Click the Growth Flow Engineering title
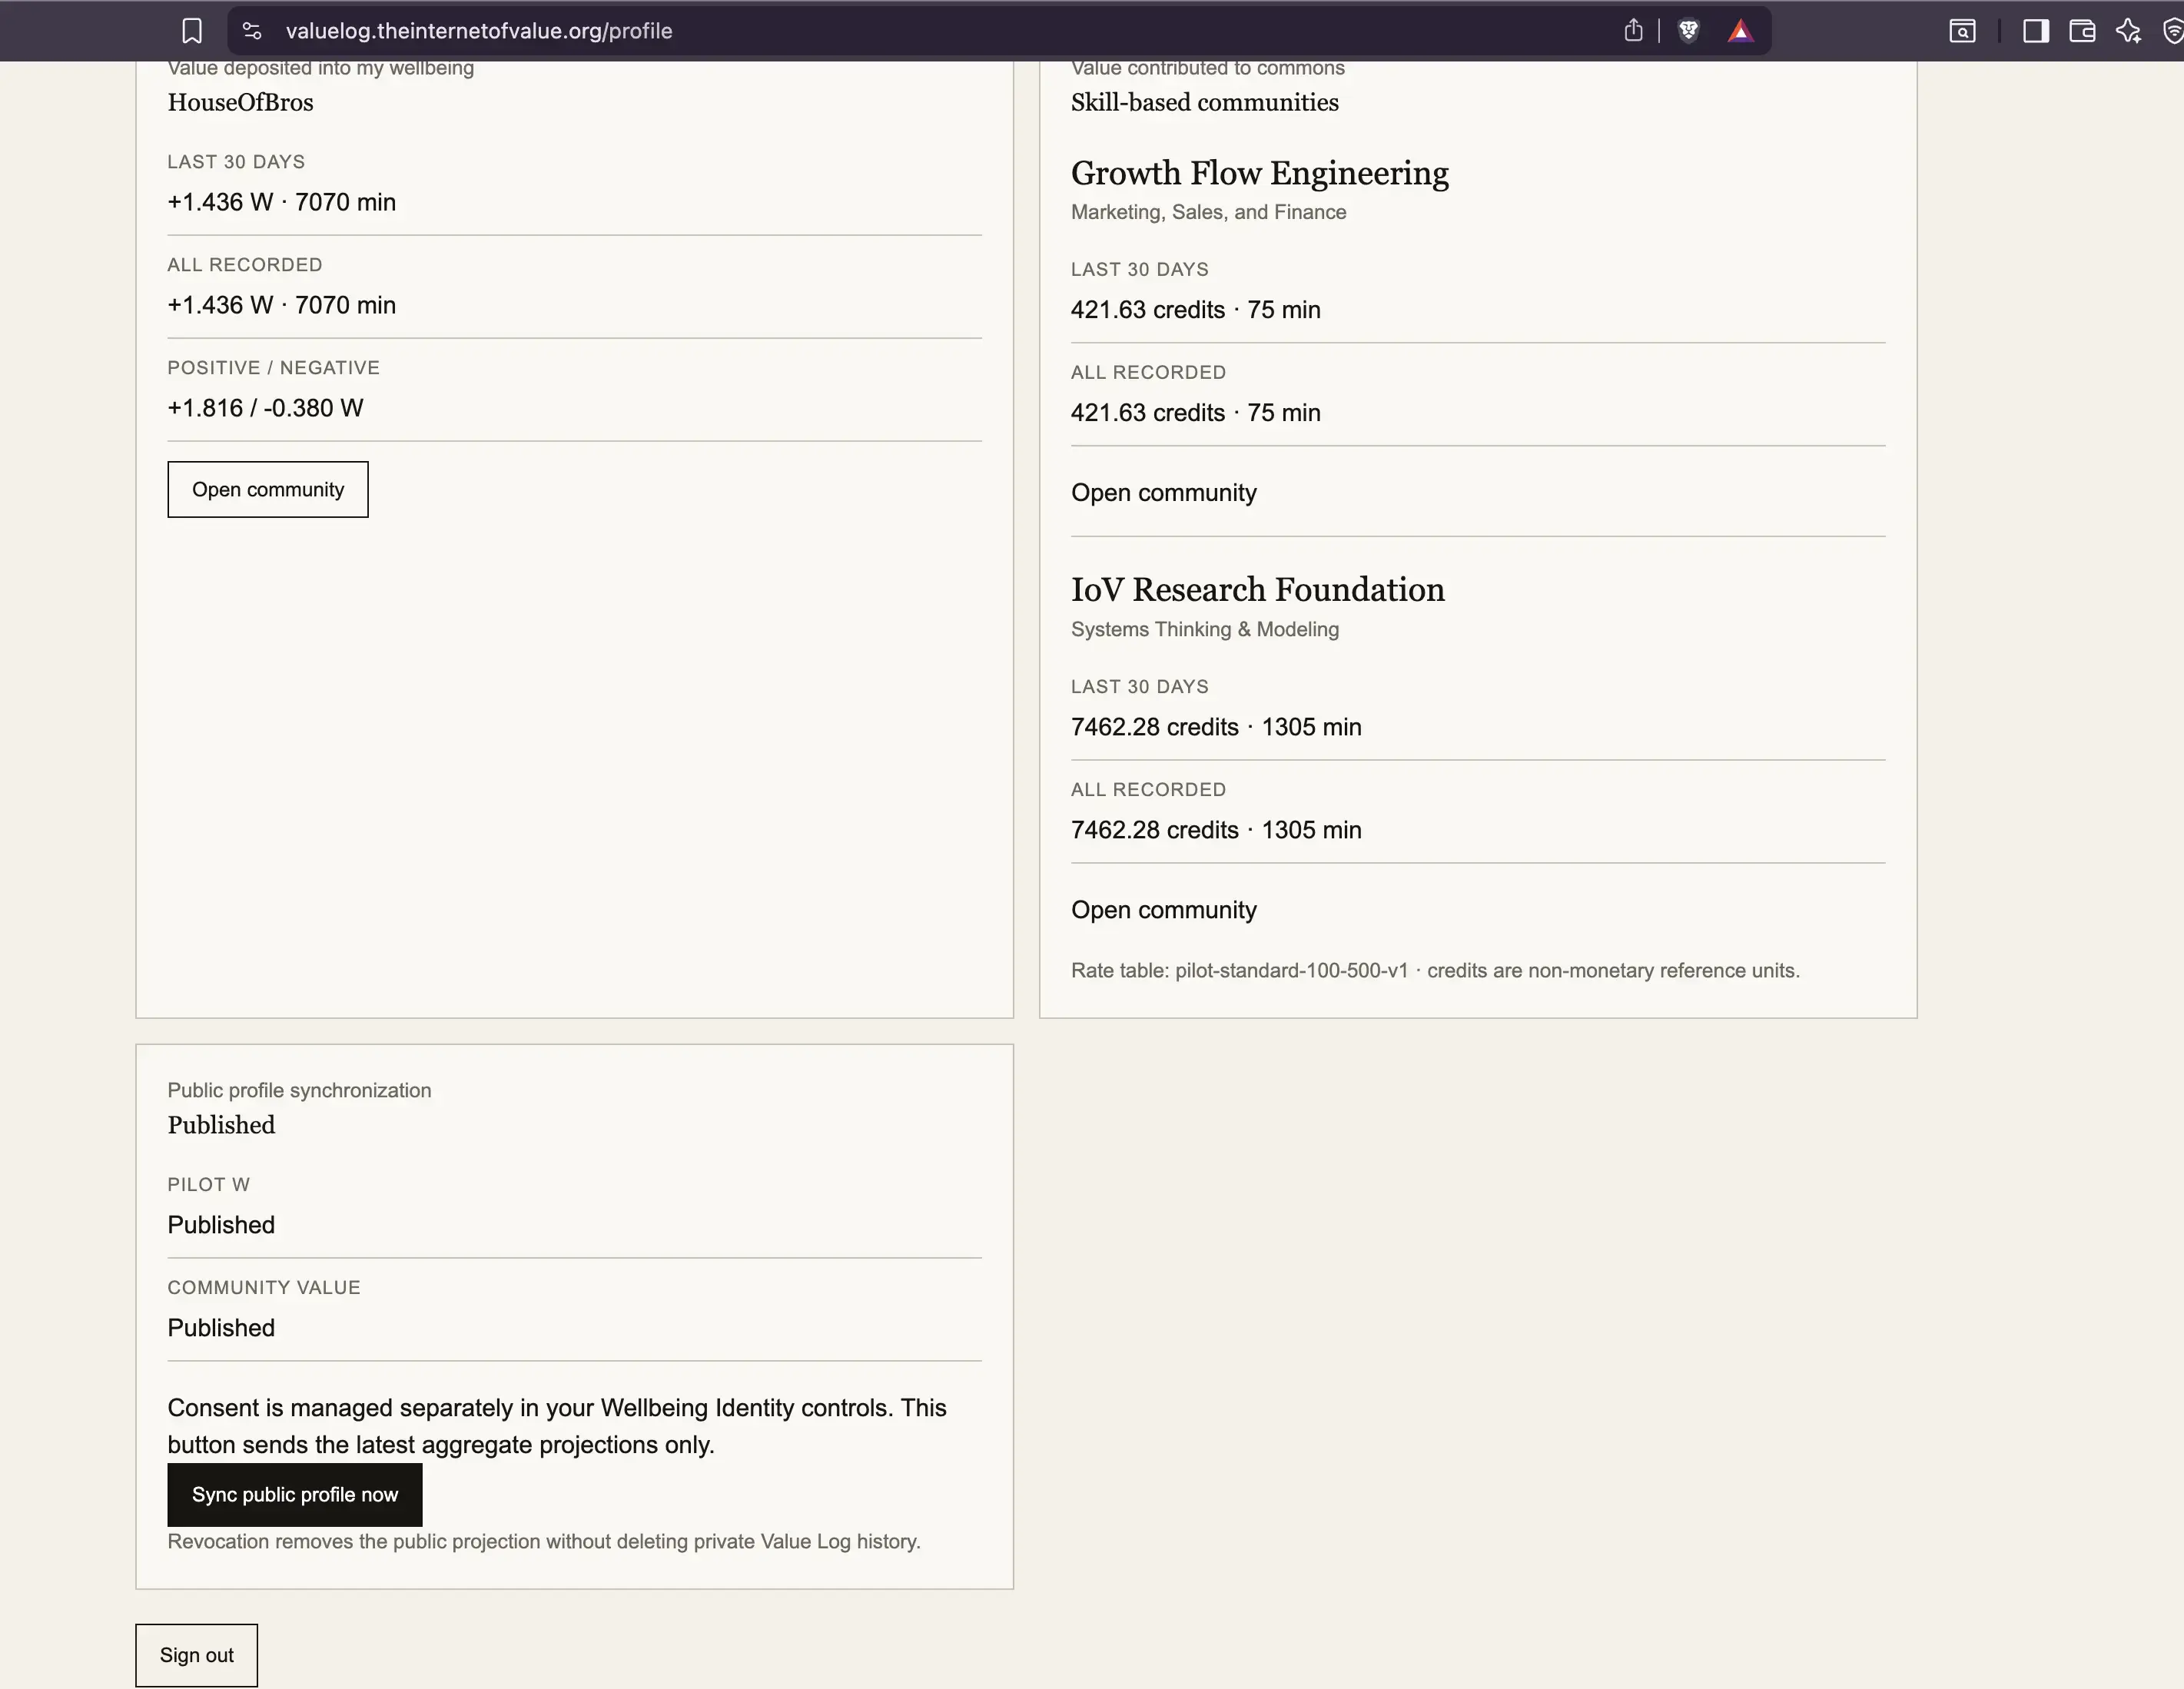 (1260, 173)
